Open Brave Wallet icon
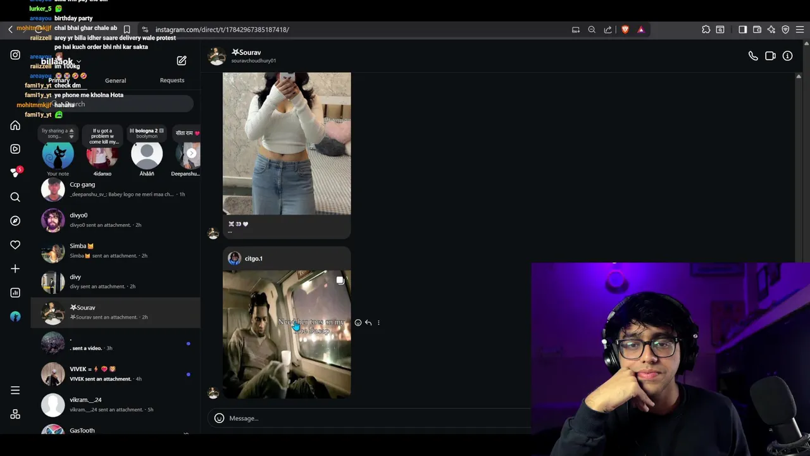 tap(757, 30)
